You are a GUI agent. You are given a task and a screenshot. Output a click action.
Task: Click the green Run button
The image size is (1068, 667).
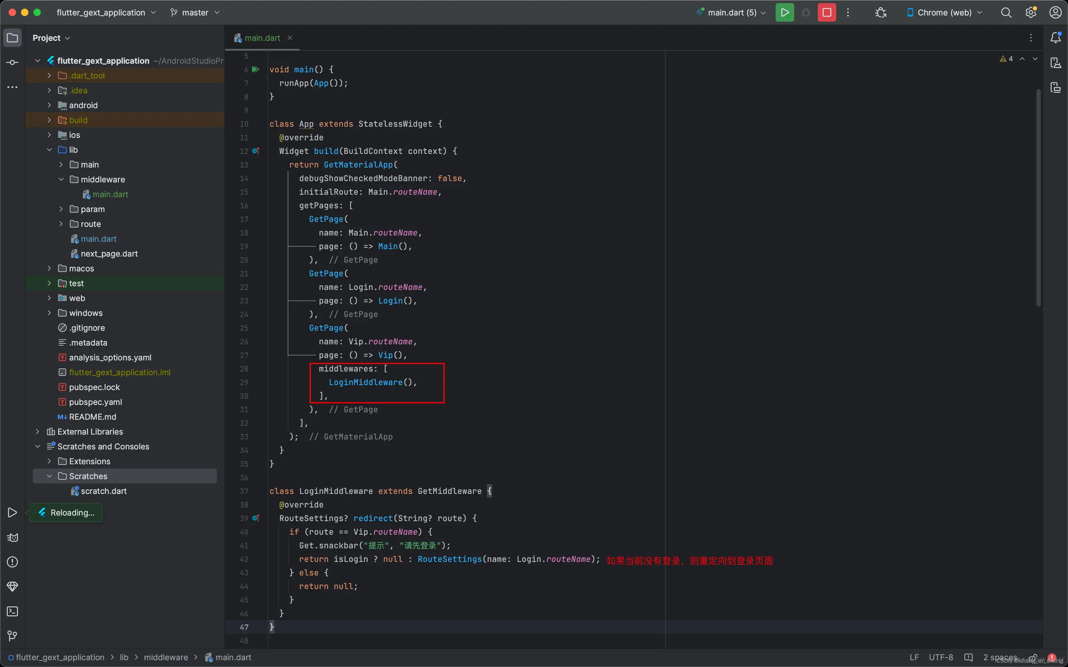click(x=784, y=12)
